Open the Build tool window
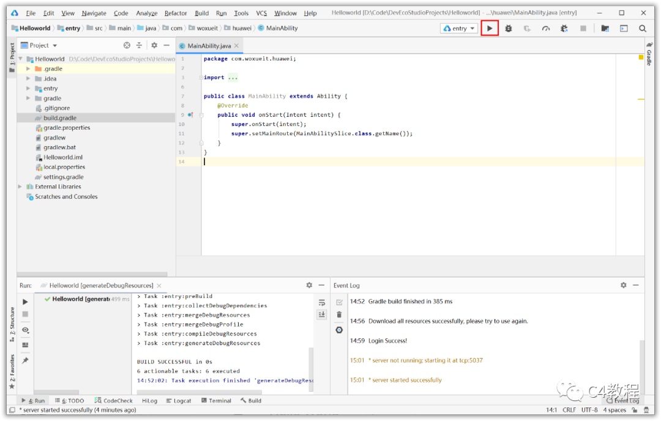 [x=251, y=401]
